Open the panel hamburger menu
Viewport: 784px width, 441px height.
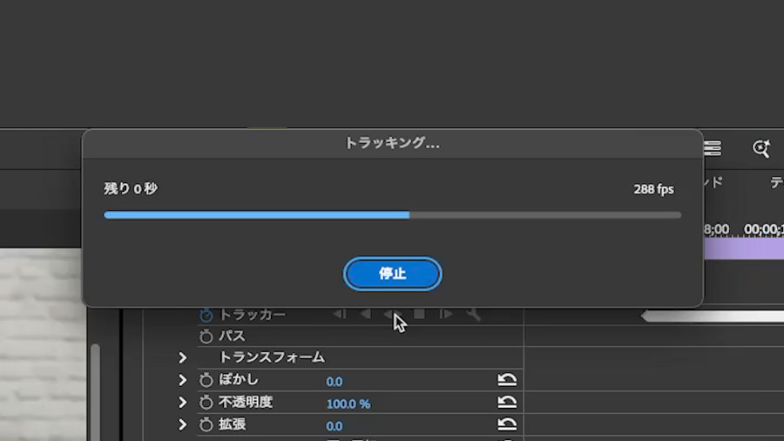[x=713, y=148]
